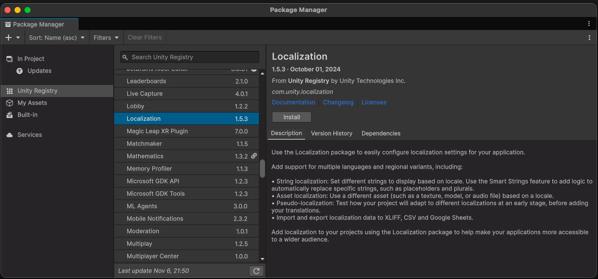Switch to the Description tab
The image size is (598, 279).
(x=286, y=133)
